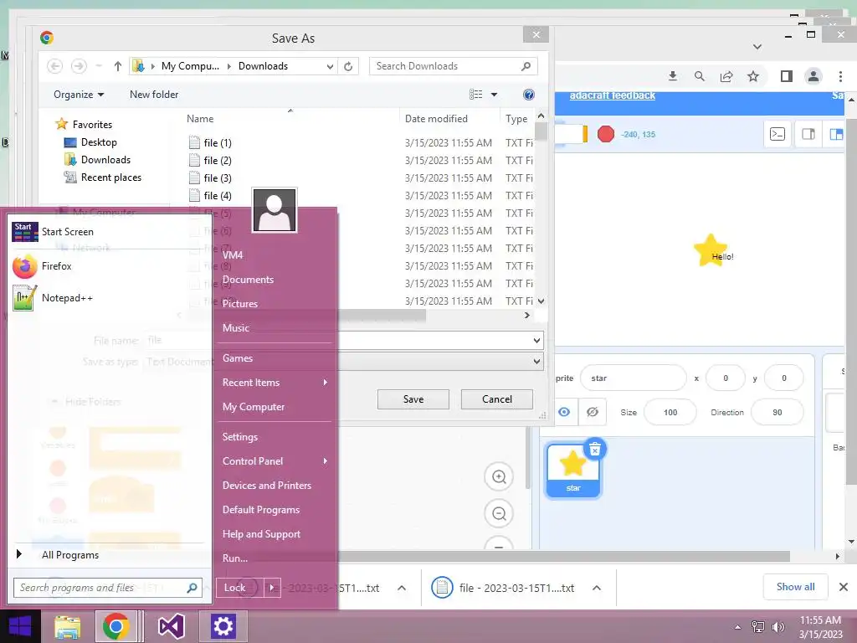Focus the Search Downloads field
The height and width of the screenshot is (643, 857).
(x=453, y=66)
